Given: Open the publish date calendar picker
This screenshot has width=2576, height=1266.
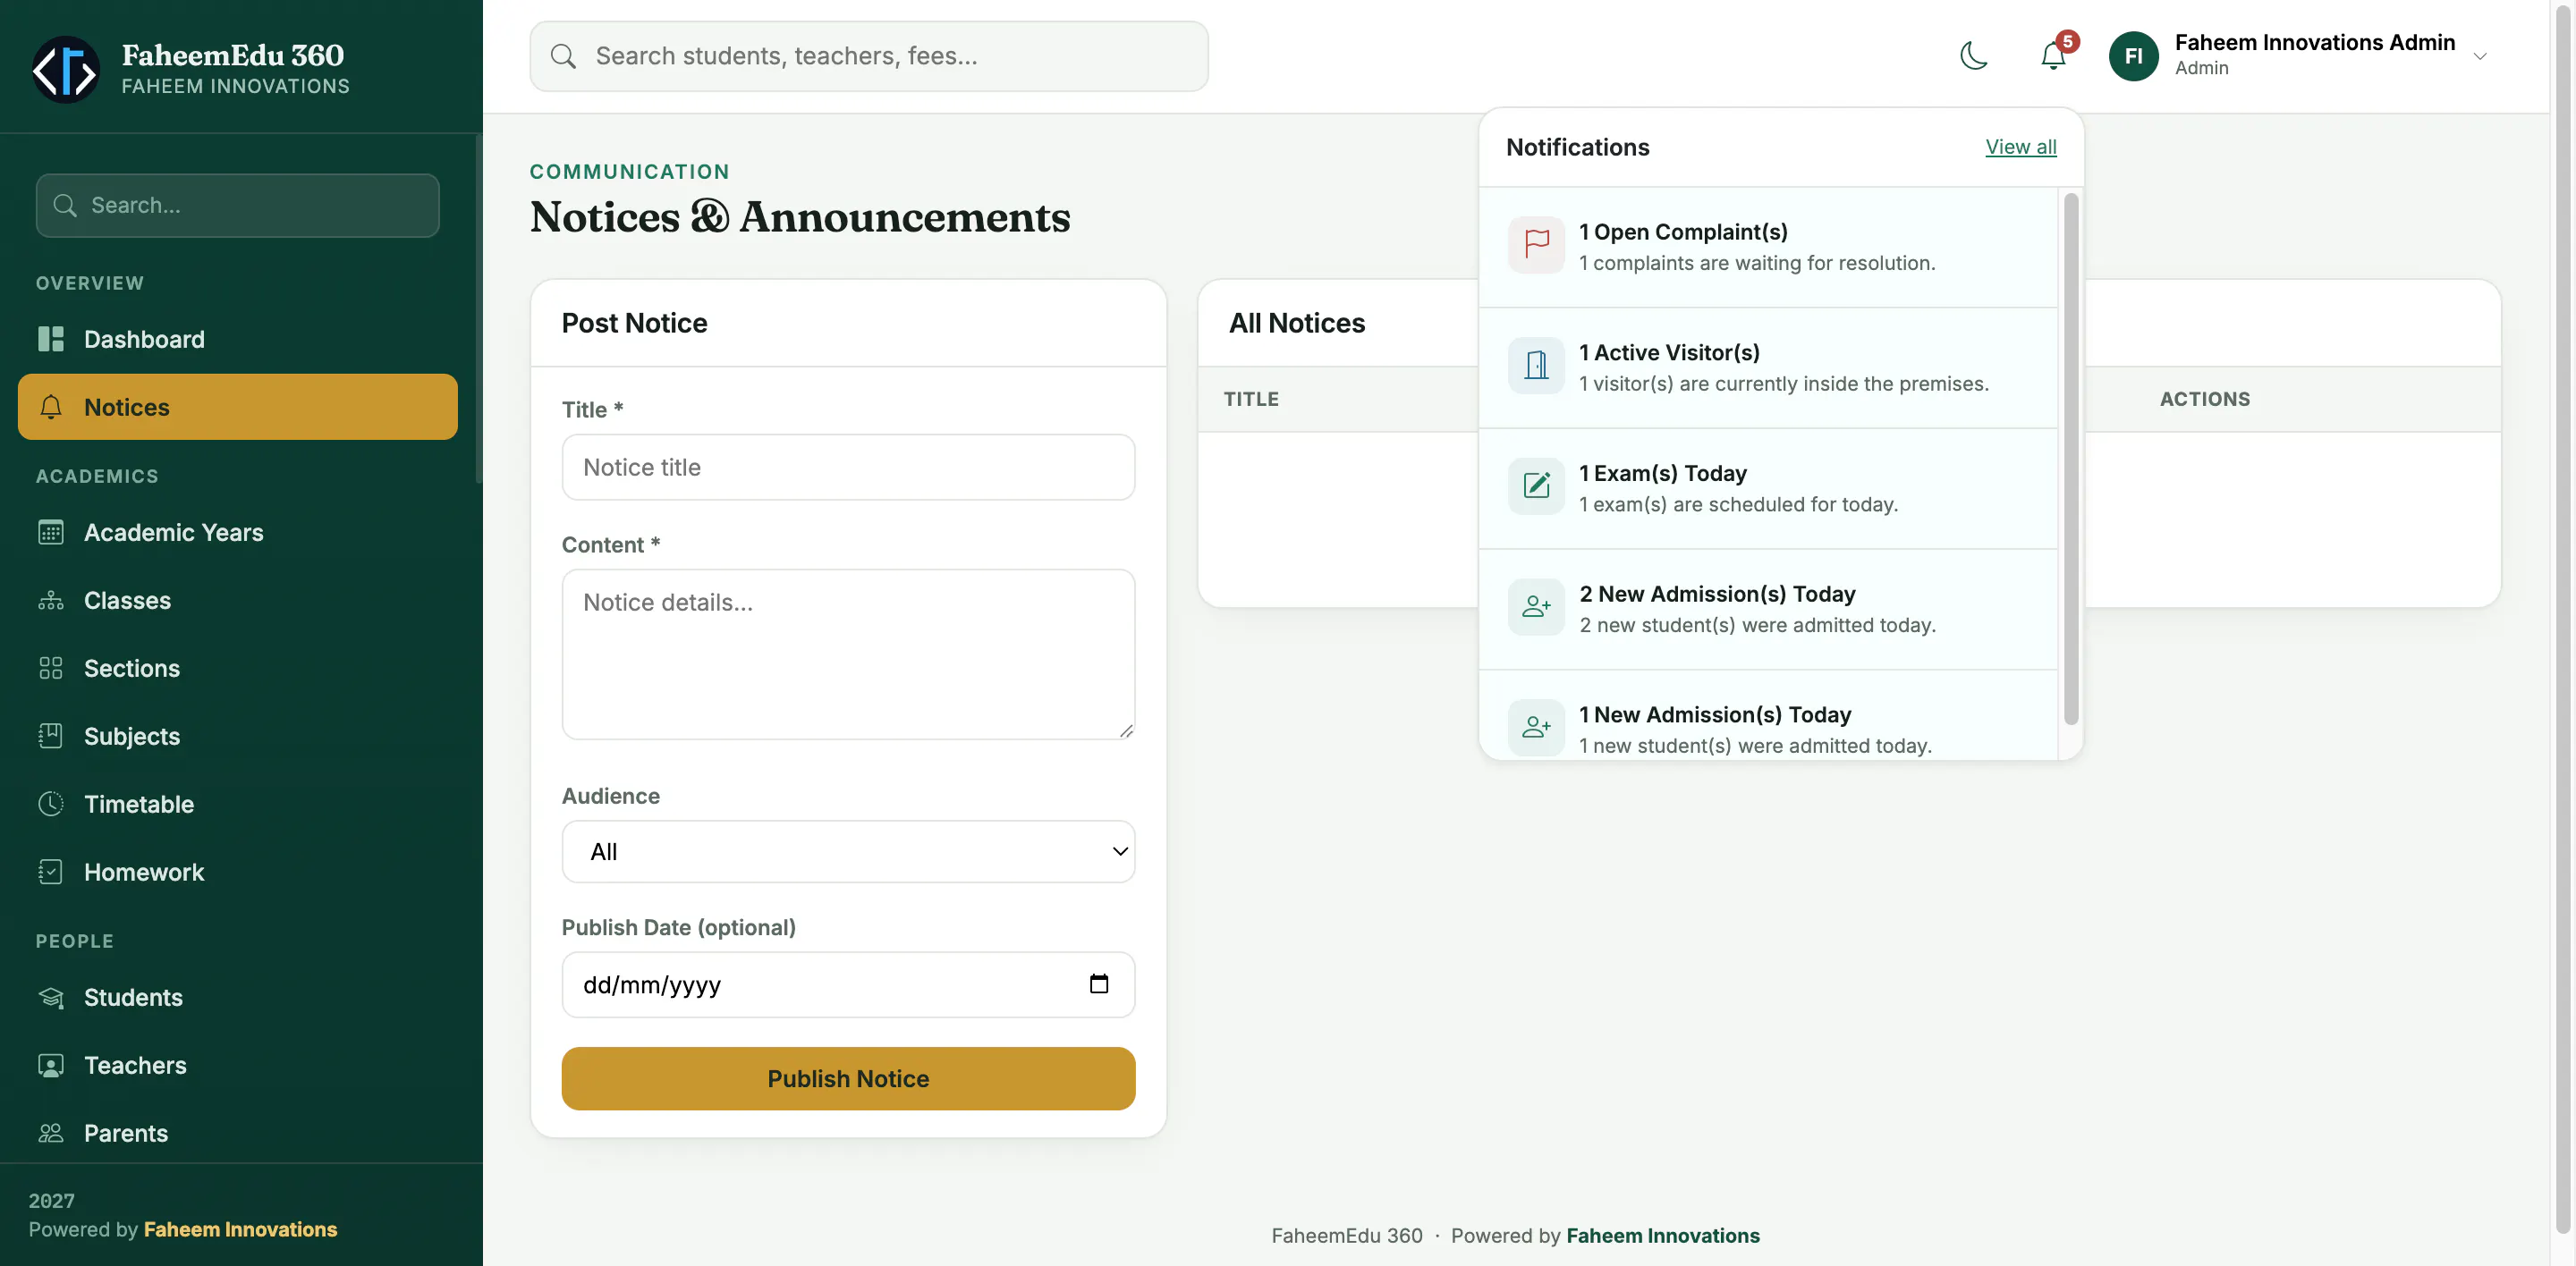Looking at the screenshot, I should (x=1099, y=984).
